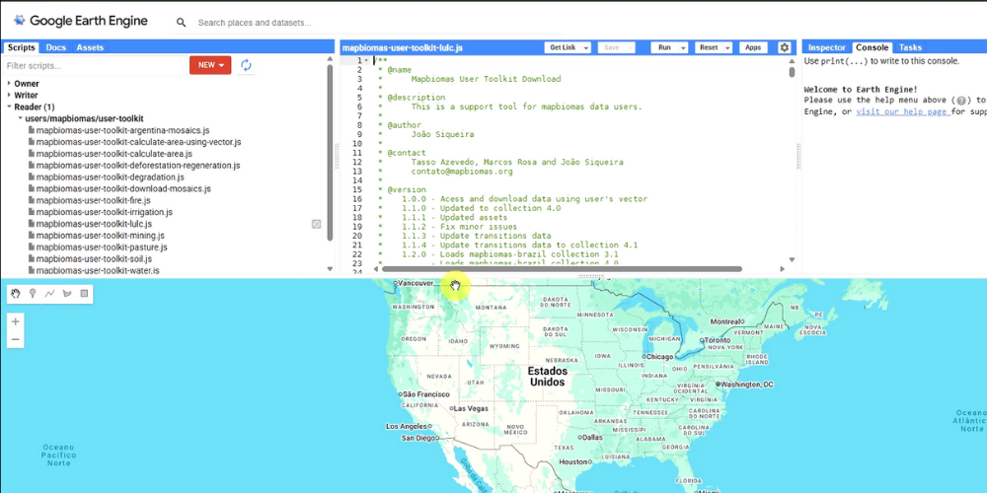
Task: Select the add marker drawing tool
Action: pos(33,294)
